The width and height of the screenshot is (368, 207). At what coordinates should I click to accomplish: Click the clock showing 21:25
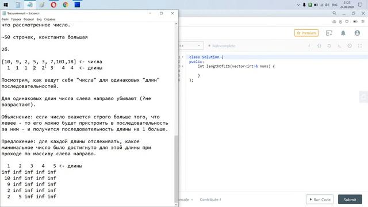(347, 2)
